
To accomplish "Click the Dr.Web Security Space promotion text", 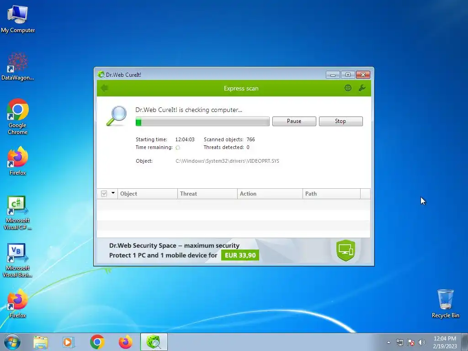I will [174, 245].
